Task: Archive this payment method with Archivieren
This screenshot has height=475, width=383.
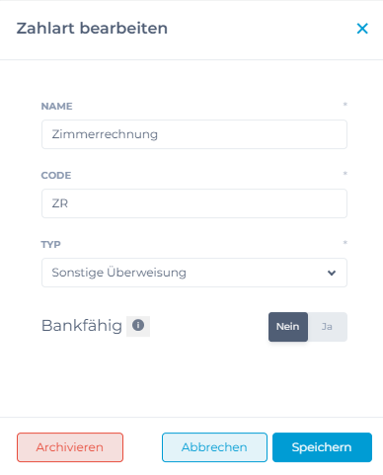Action: pyautogui.click(x=70, y=447)
